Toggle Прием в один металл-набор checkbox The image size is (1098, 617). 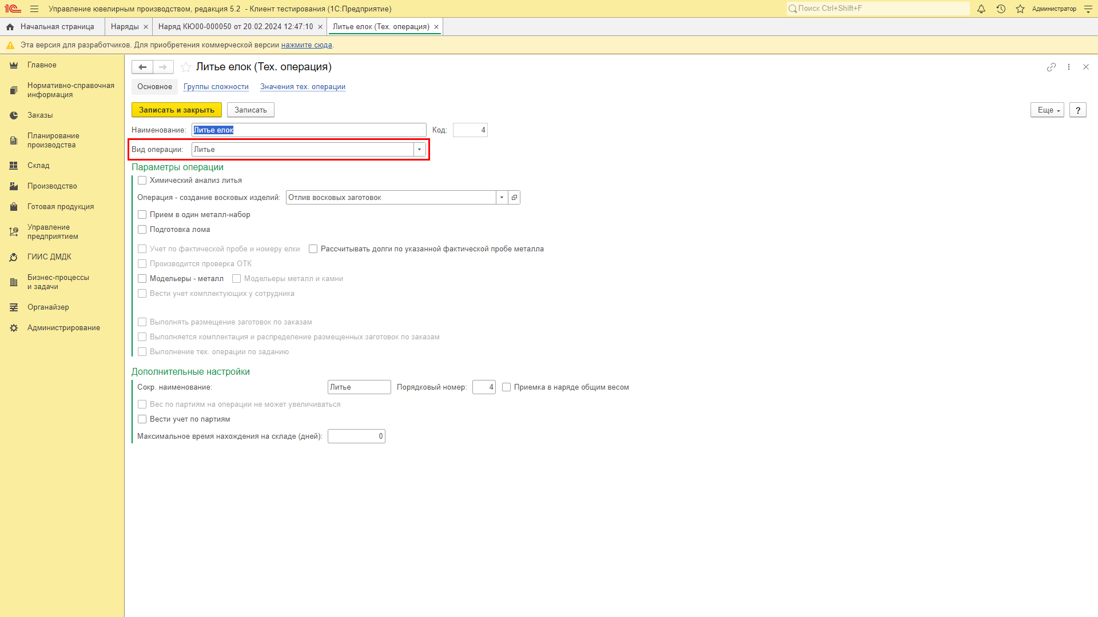pos(142,215)
